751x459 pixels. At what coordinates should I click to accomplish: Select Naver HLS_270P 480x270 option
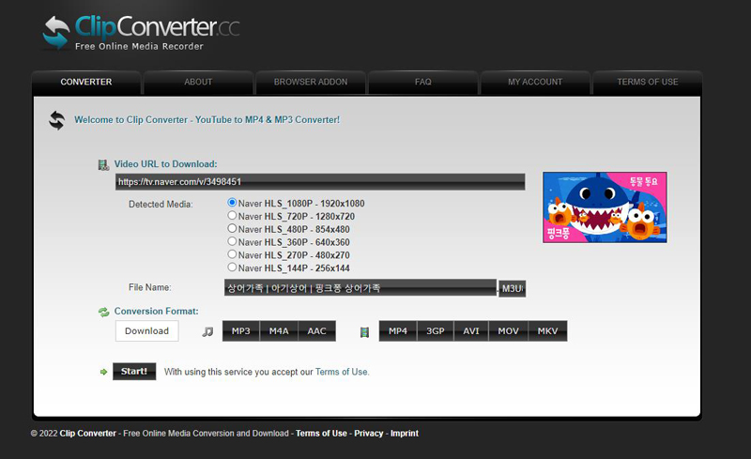pos(232,254)
